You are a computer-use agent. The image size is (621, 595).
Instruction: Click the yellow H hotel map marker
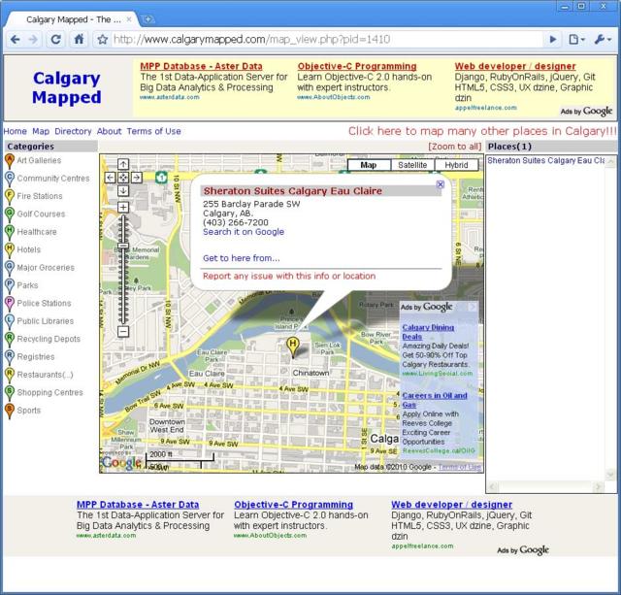(293, 346)
